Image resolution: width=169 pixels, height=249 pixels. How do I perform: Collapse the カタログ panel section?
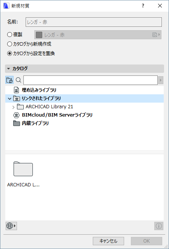click(x=9, y=69)
